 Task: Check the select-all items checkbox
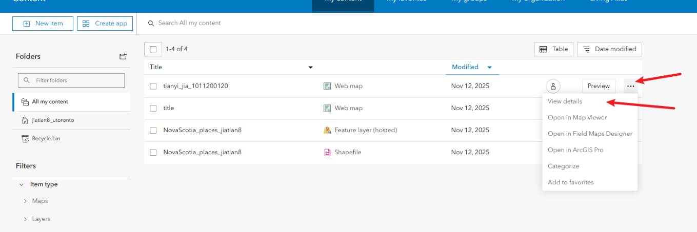click(x=153, y=49)
